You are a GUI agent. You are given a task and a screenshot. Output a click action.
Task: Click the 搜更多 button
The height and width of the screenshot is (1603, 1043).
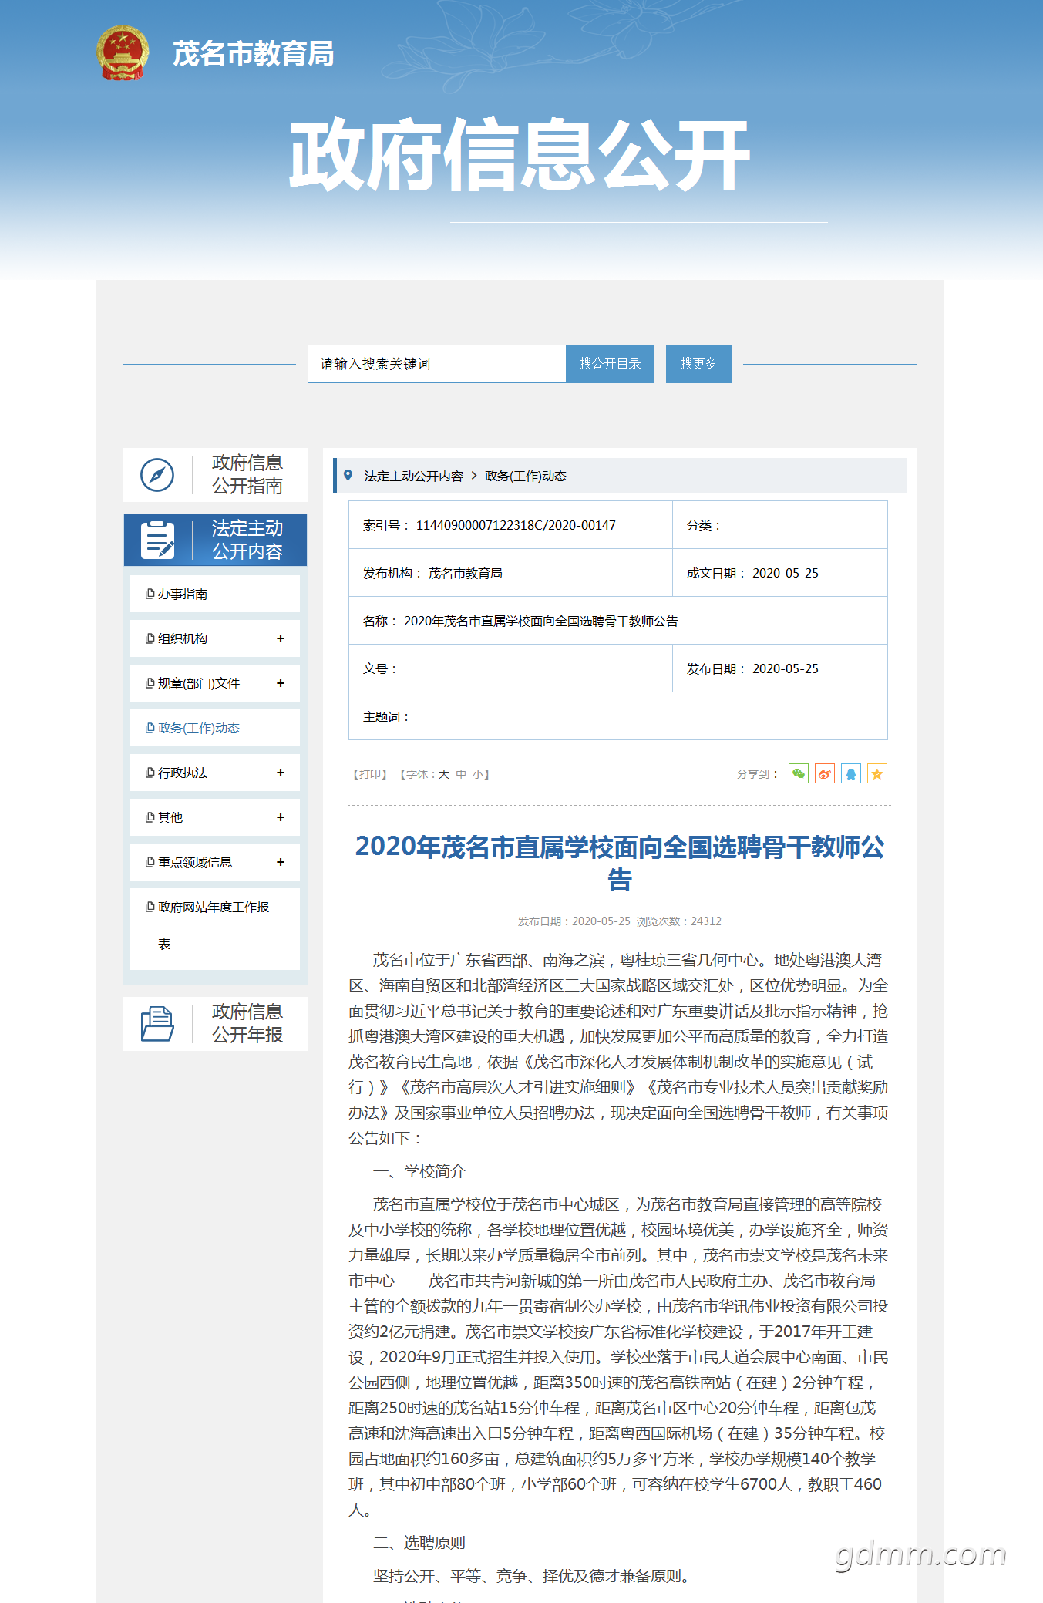(698, 364)
